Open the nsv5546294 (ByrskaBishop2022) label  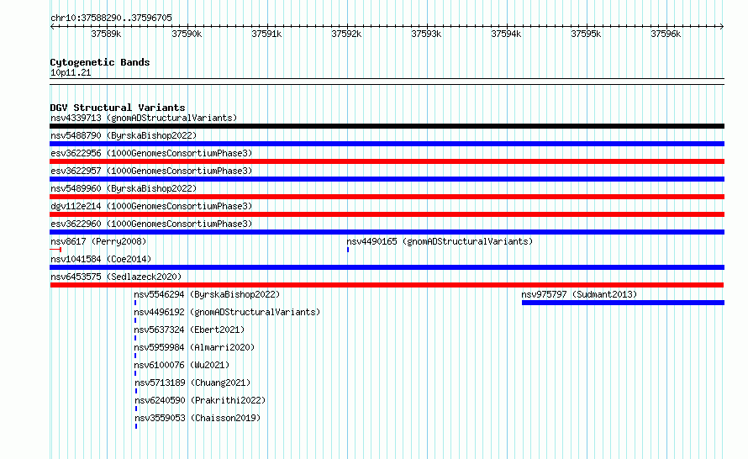[207, 294]
